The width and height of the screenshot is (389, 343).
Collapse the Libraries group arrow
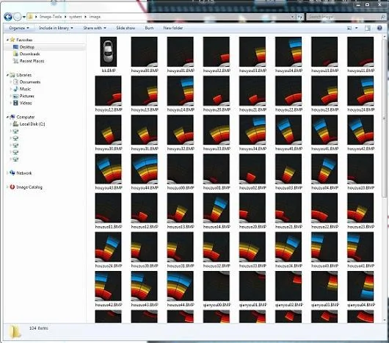[7, 75]
